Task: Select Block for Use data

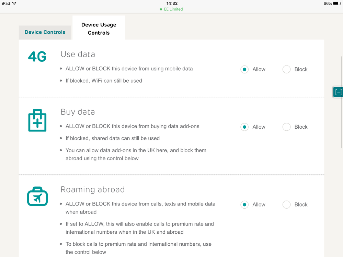Action: [286, 69]
